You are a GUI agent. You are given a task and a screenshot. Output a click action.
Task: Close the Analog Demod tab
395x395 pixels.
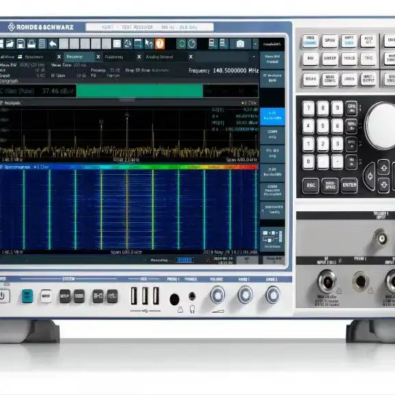click(191, 57)
